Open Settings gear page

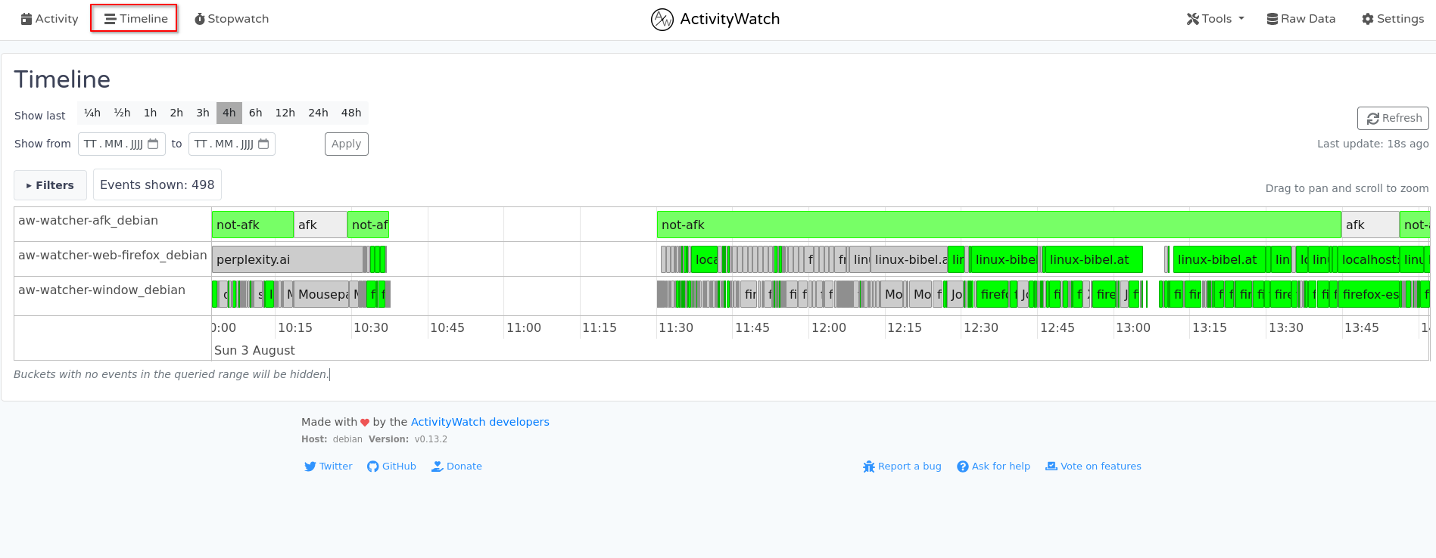click(1393, 19)
